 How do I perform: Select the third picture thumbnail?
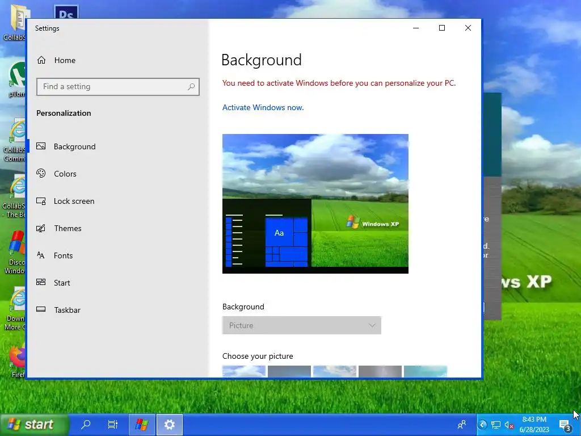335,371
